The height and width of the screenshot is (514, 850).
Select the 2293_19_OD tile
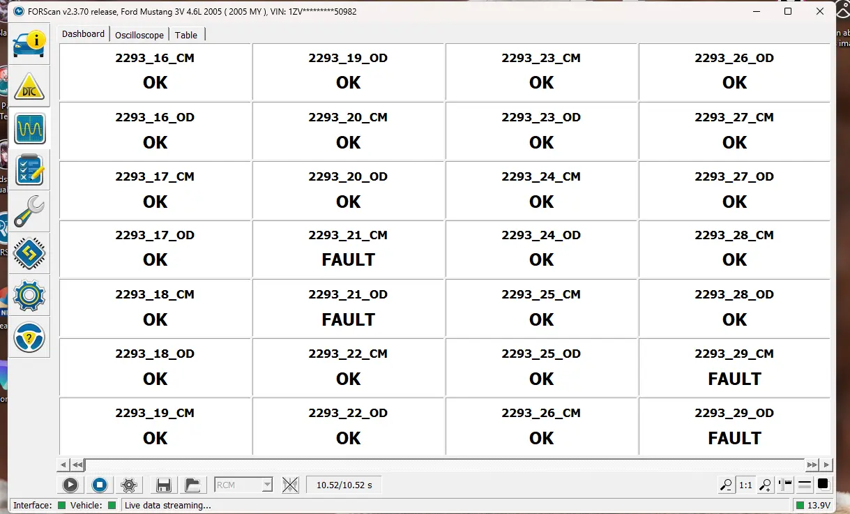click(348, 71)
